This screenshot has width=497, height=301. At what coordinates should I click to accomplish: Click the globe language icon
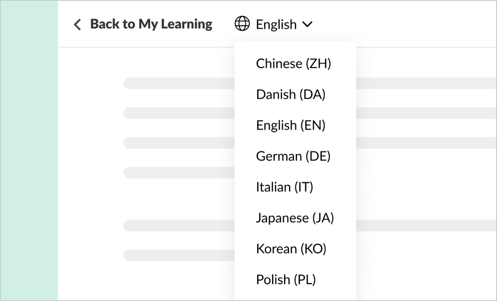coord(242,24)
